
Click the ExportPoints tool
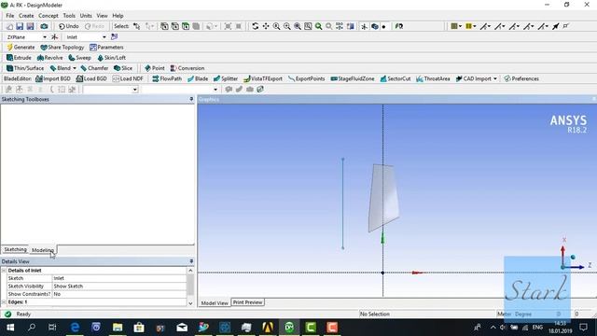[x=306, y=78]
